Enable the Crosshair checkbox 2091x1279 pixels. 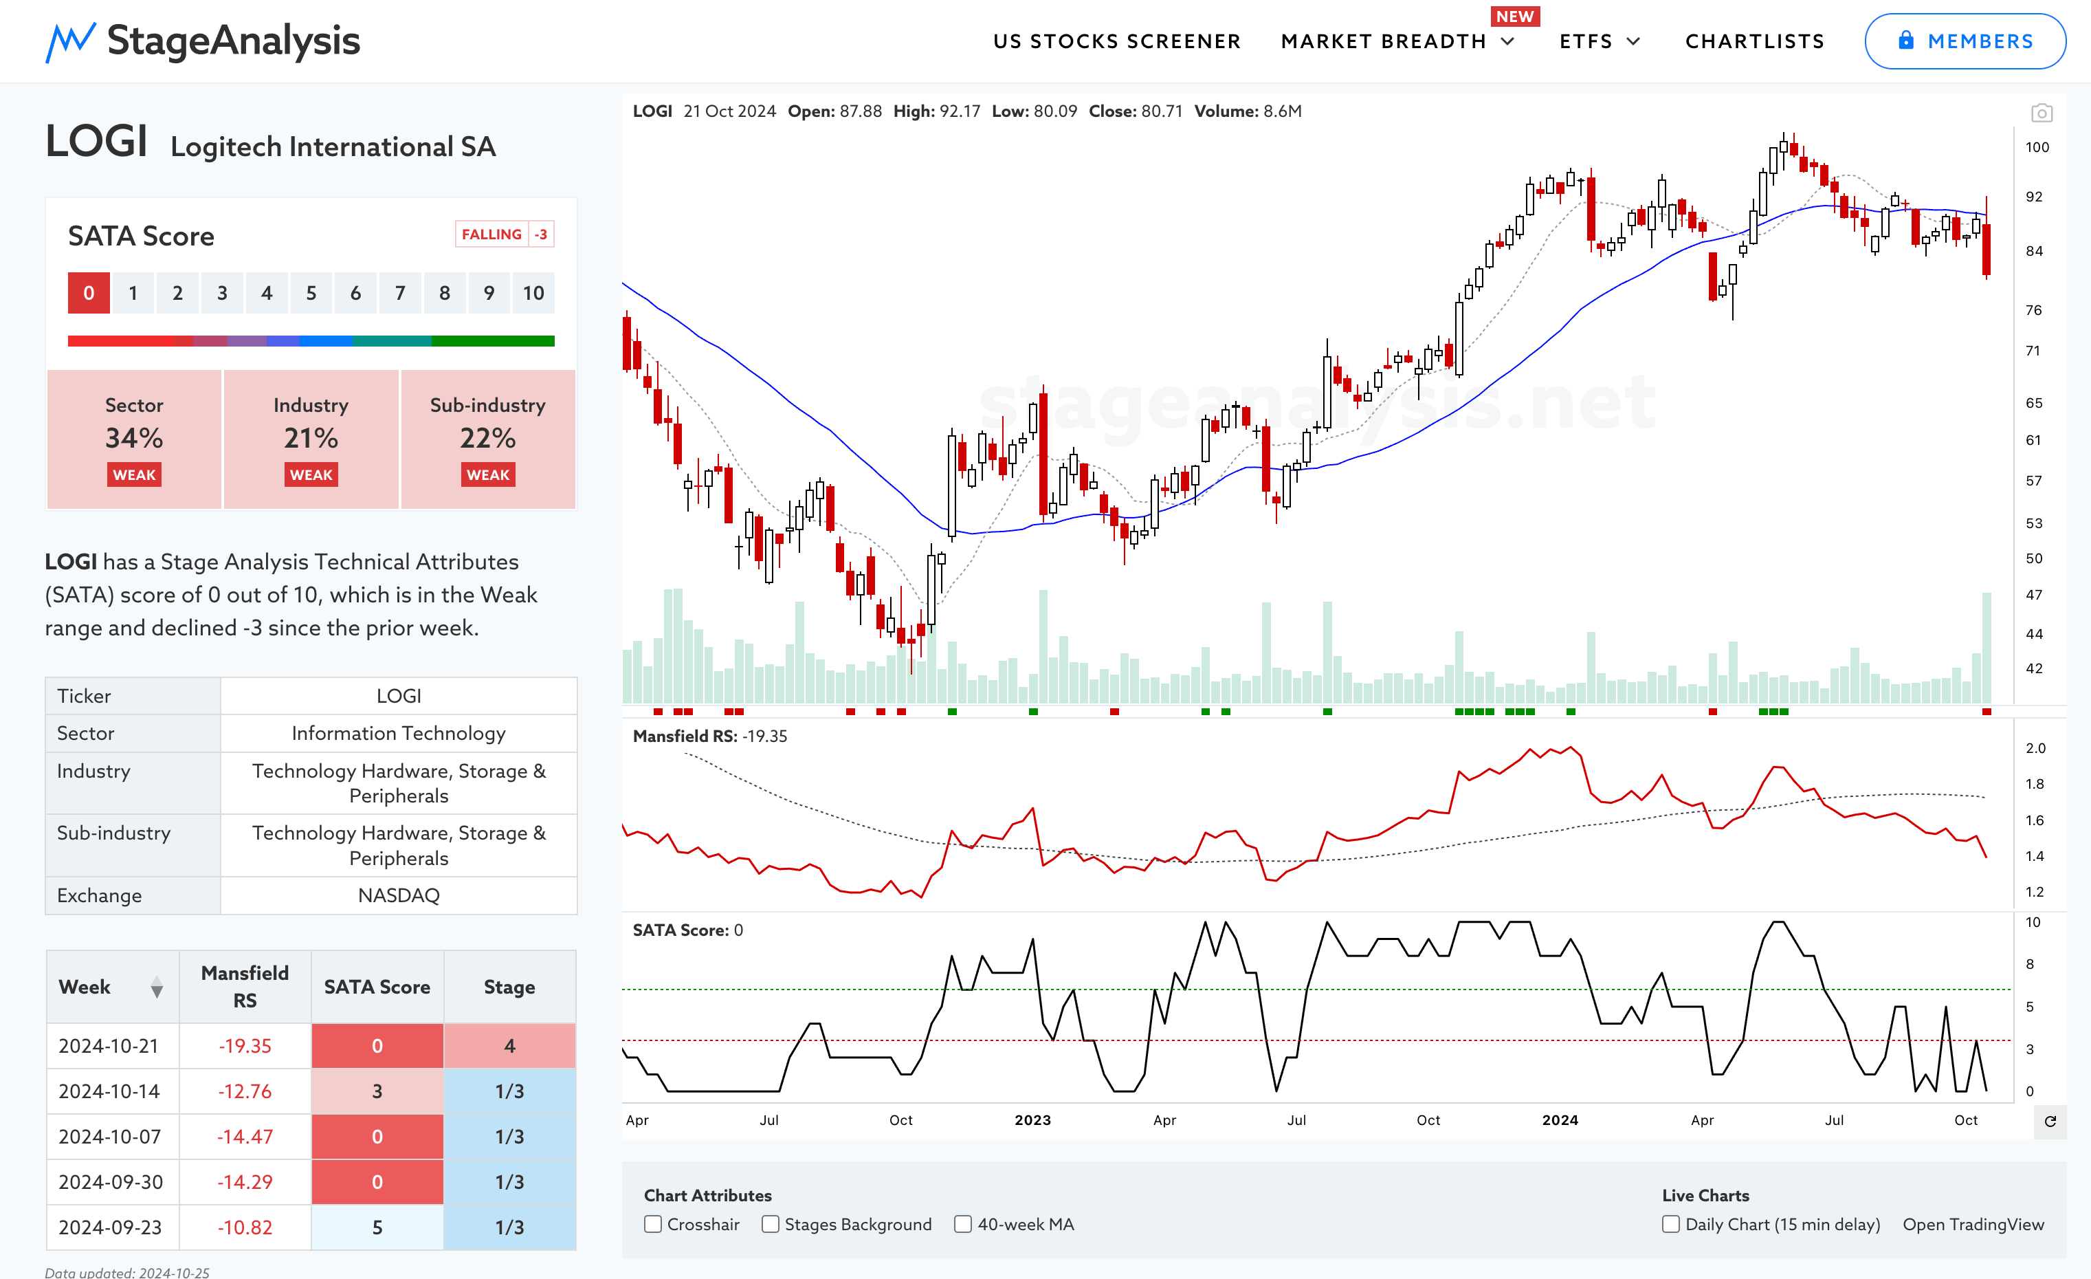(x=652, y=1224)
